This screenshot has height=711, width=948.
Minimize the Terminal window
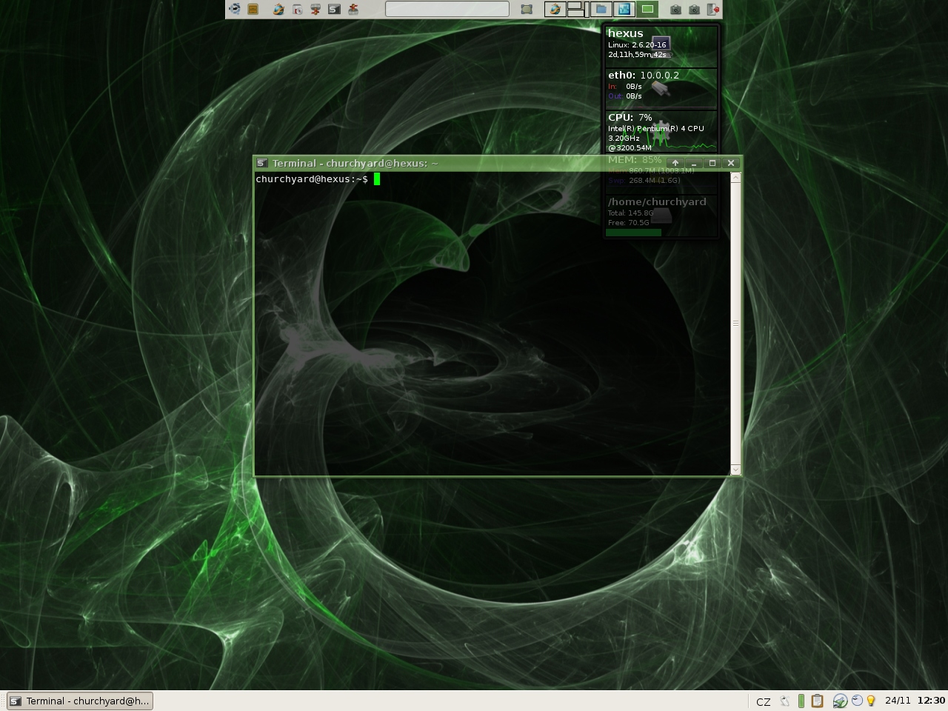tap(694, 163)
